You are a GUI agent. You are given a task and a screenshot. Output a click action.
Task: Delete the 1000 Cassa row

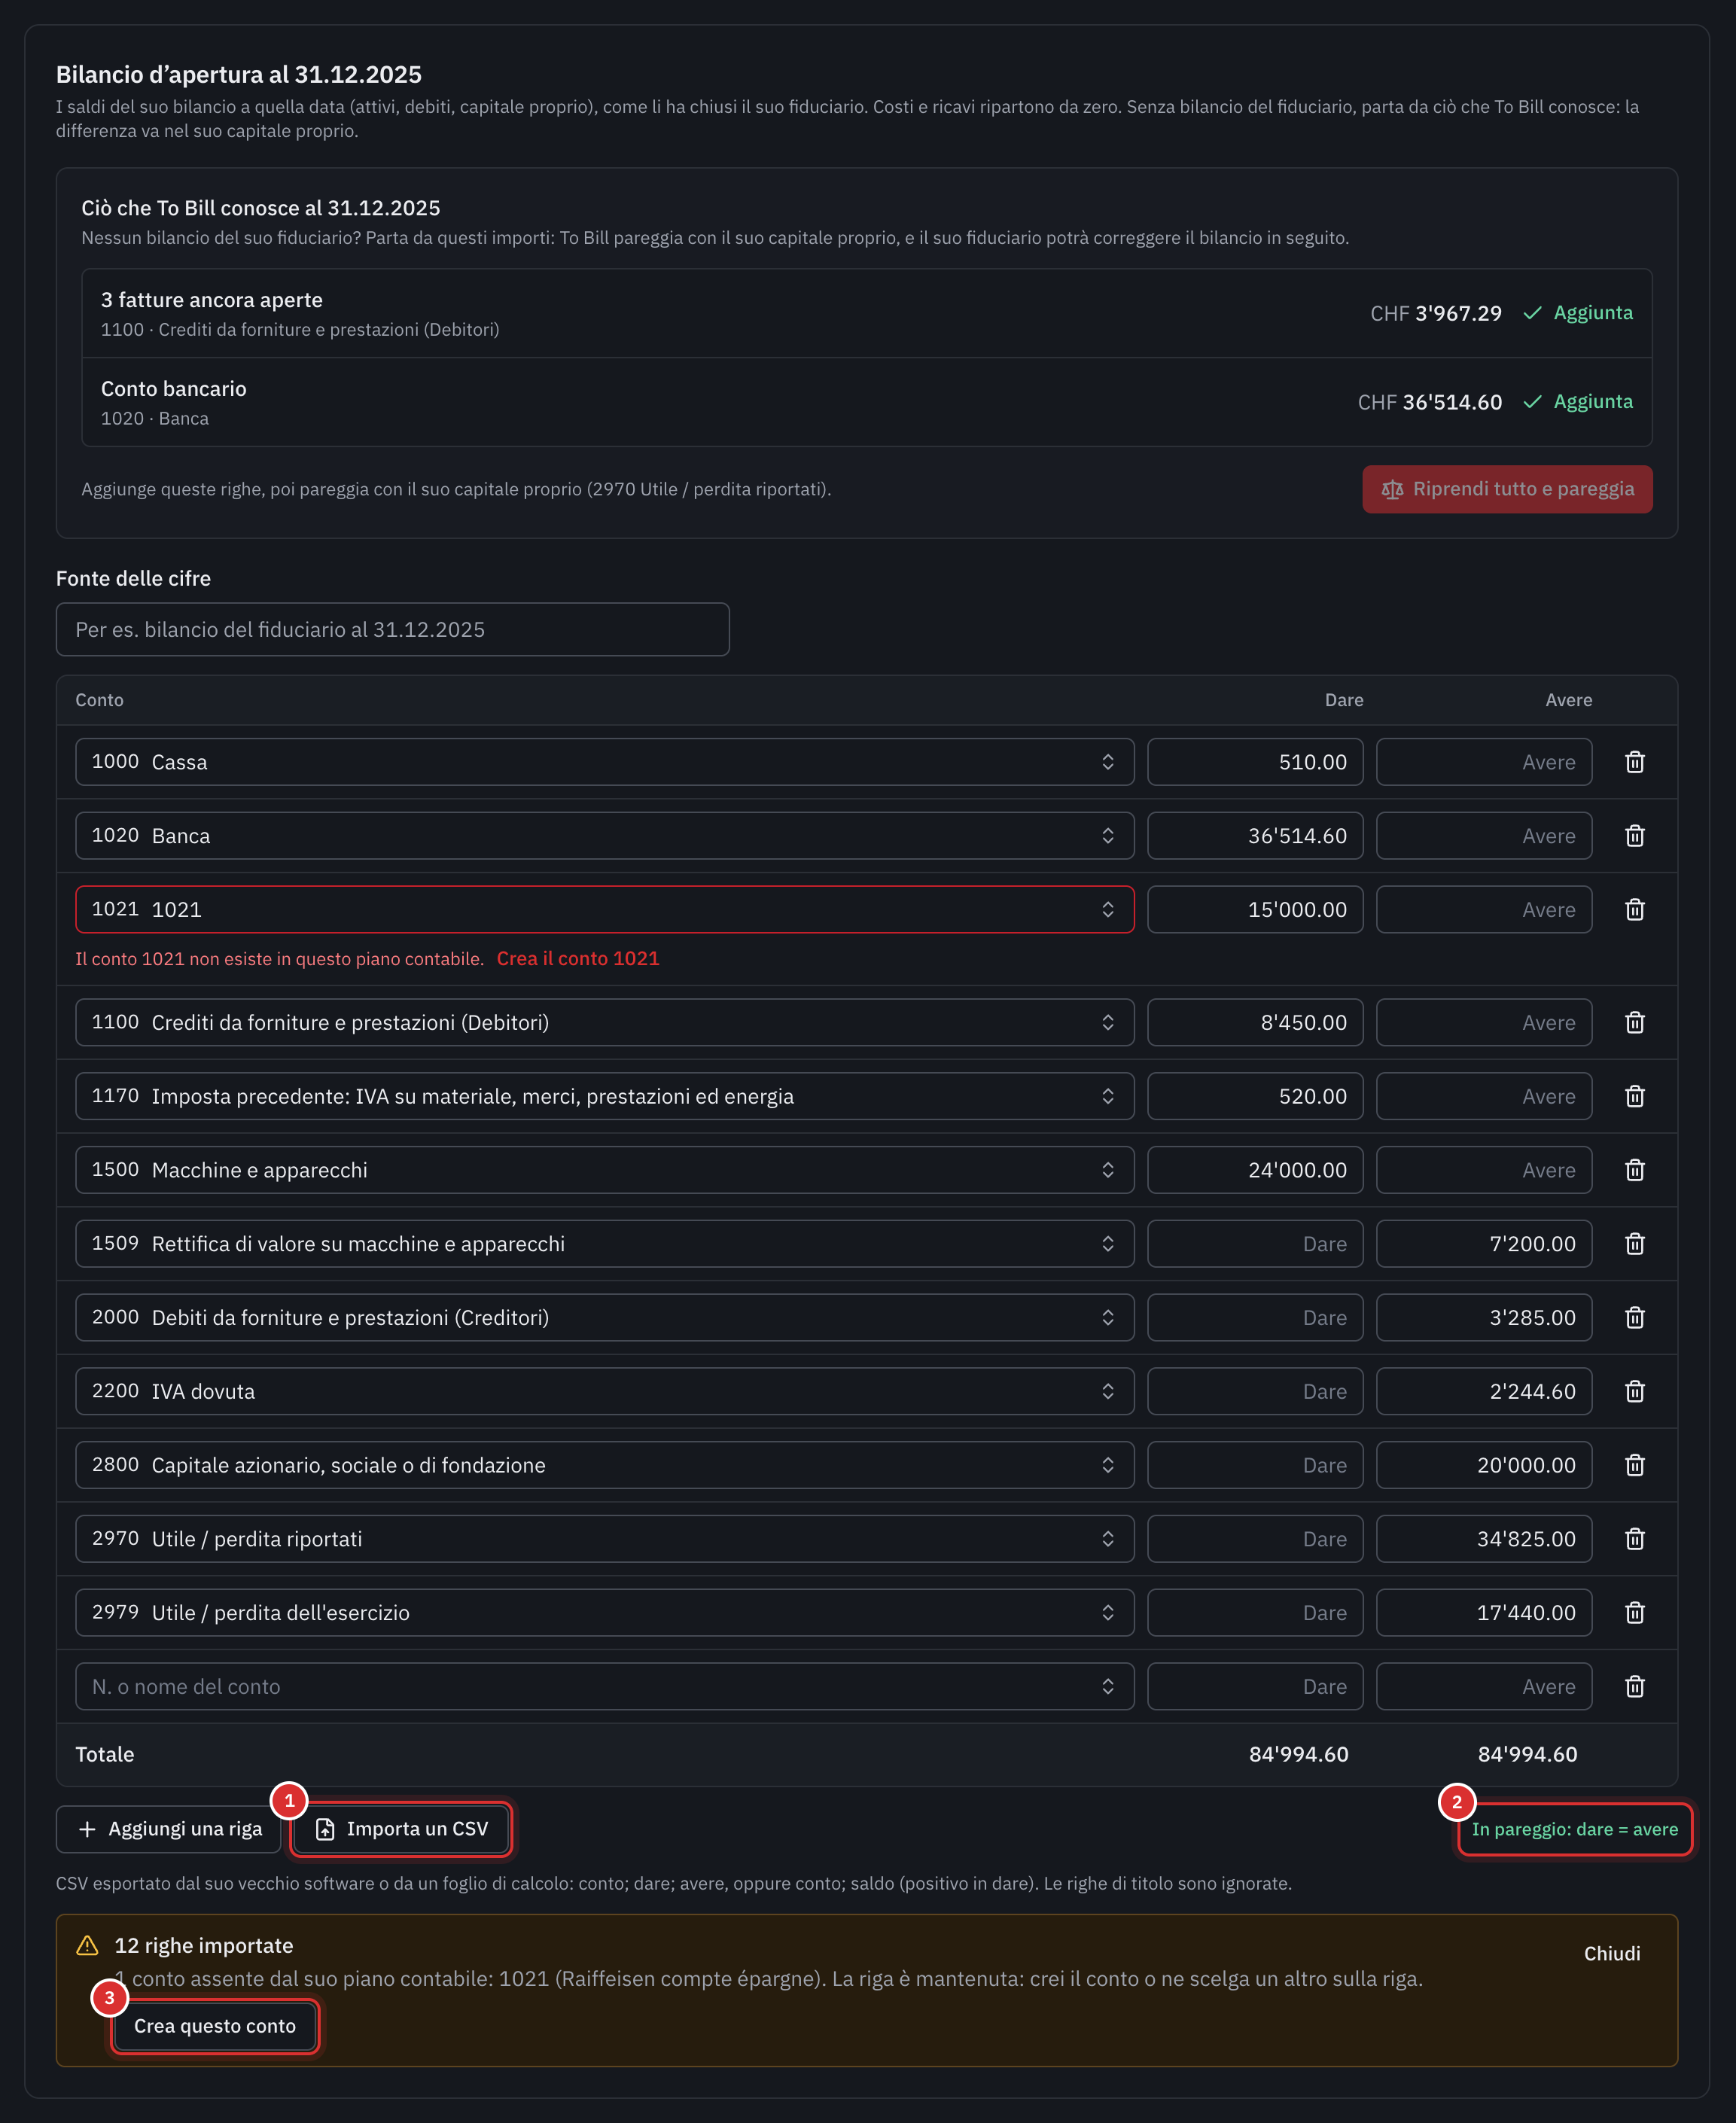click(x=1634, y=762)
